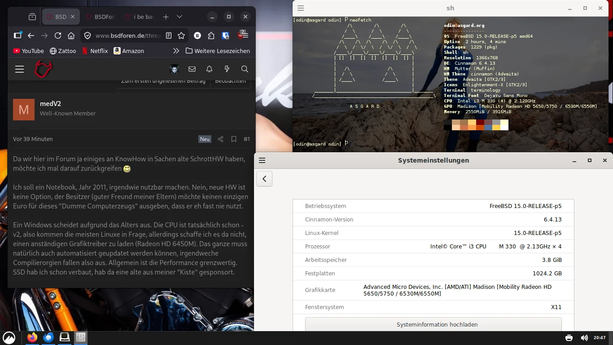Toggle reader view in the address bar

tap(169, 35)
